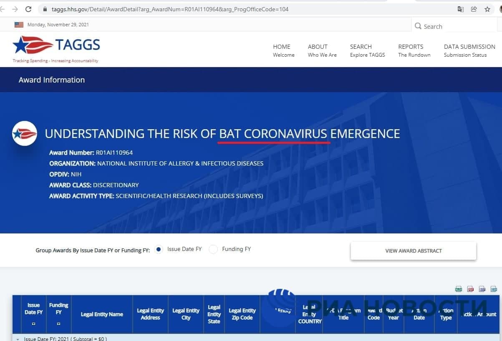This screenshot has height=341, width=502.
Task: Open the share page icon
Action: tap(474, 9)
